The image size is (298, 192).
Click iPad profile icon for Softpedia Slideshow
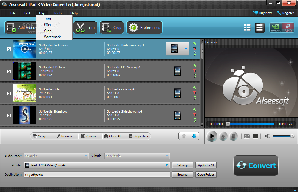177,115
